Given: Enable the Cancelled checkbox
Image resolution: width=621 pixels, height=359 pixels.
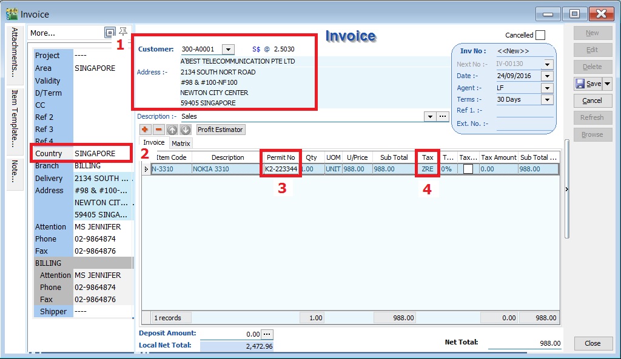Looking at the screenshot, I should click(x=539, y=35).
